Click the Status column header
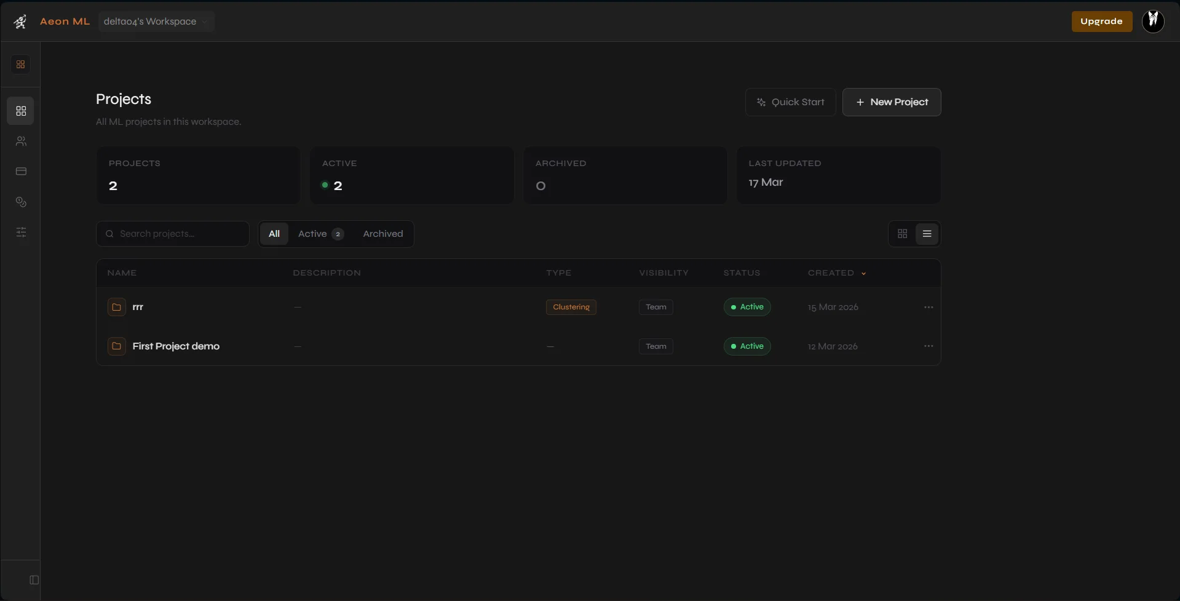The height and width of the screenshot is (601, 1180). coord(742,273)
